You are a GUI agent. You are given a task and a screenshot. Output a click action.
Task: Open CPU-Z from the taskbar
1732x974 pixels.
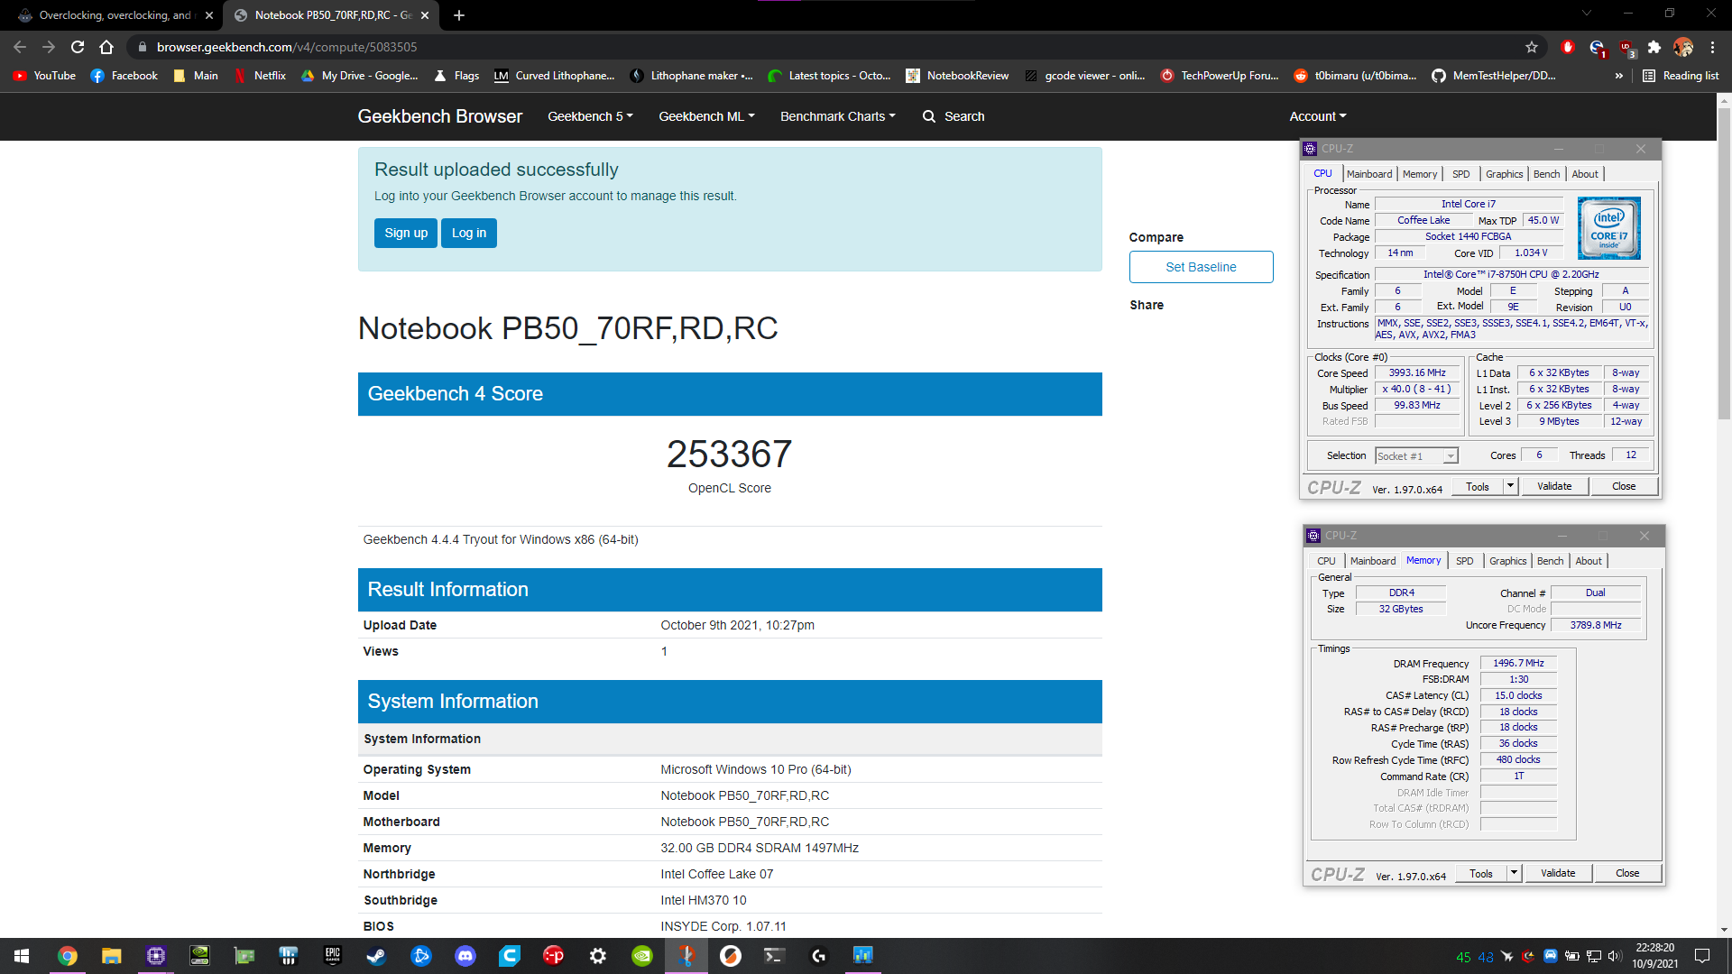156,956
